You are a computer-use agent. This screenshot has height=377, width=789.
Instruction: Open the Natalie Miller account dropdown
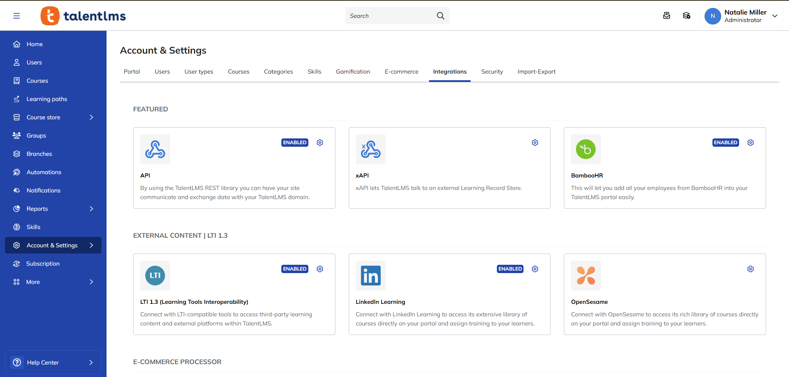click(742, 16)
